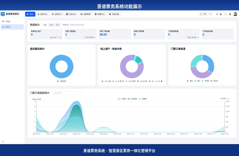Image resolution: width=239 pixels, height=156 pixels.
Task: Click the 58.00 ticket amount value
Action: point(103,34)
